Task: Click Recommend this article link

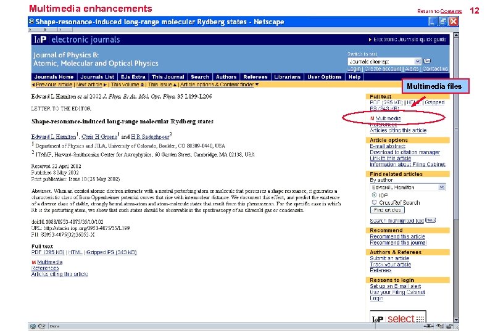Action: [397, 236]
